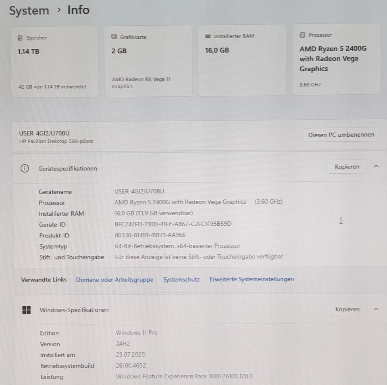This screenshot has width=387, height=385.
Task: Copy the Gerätespezifikationen with Kopieren
Action: [347, 166]
